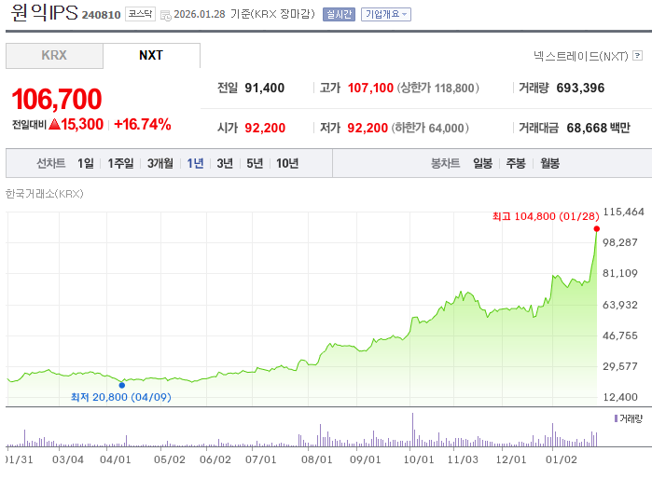Click the 전일대비 15,300 change amount

coord(82,124)
